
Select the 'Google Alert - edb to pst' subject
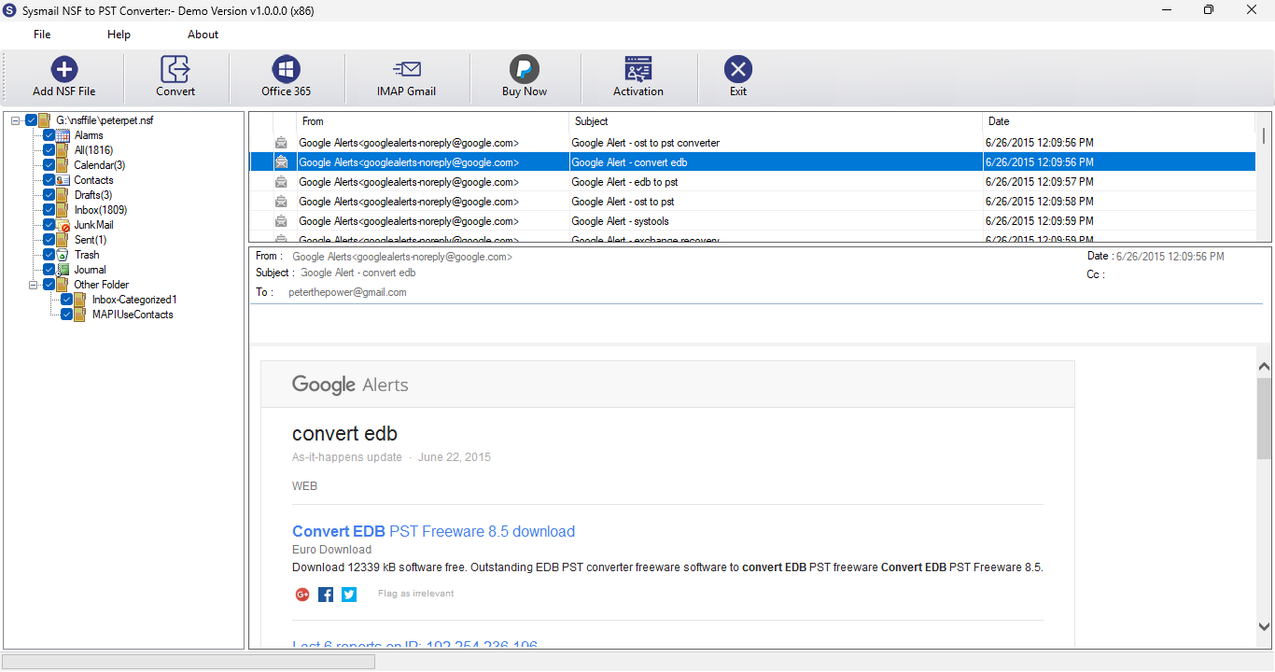[624, 182]
